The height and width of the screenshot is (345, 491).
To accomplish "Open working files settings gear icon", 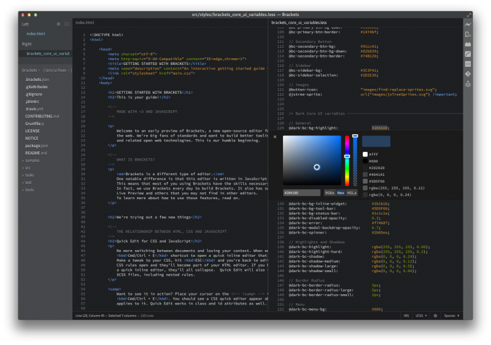I will [x=58, y=24].
